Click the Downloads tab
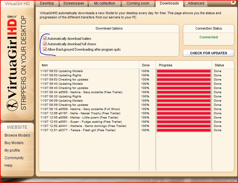This screenshot has width=238, height=183. coord(169,3)
